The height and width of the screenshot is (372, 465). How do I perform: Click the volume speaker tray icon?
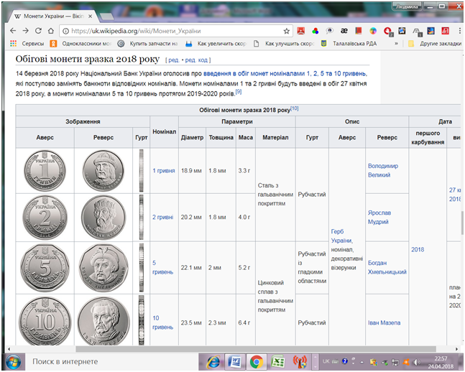(x=416, y=362)
